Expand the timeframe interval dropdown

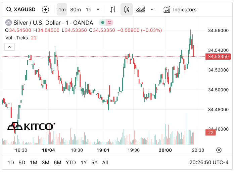98,10
